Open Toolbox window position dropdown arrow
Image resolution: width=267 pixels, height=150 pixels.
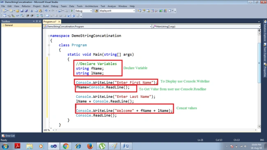tap(34, 21)
